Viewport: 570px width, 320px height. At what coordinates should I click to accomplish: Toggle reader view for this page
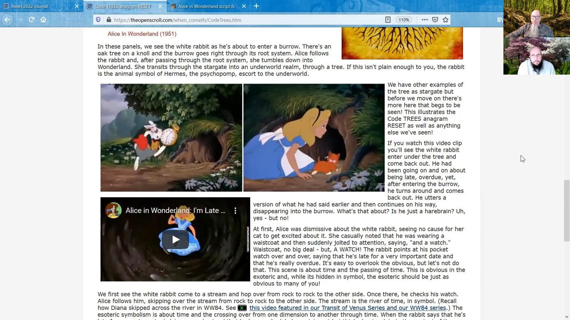(388, 20)
